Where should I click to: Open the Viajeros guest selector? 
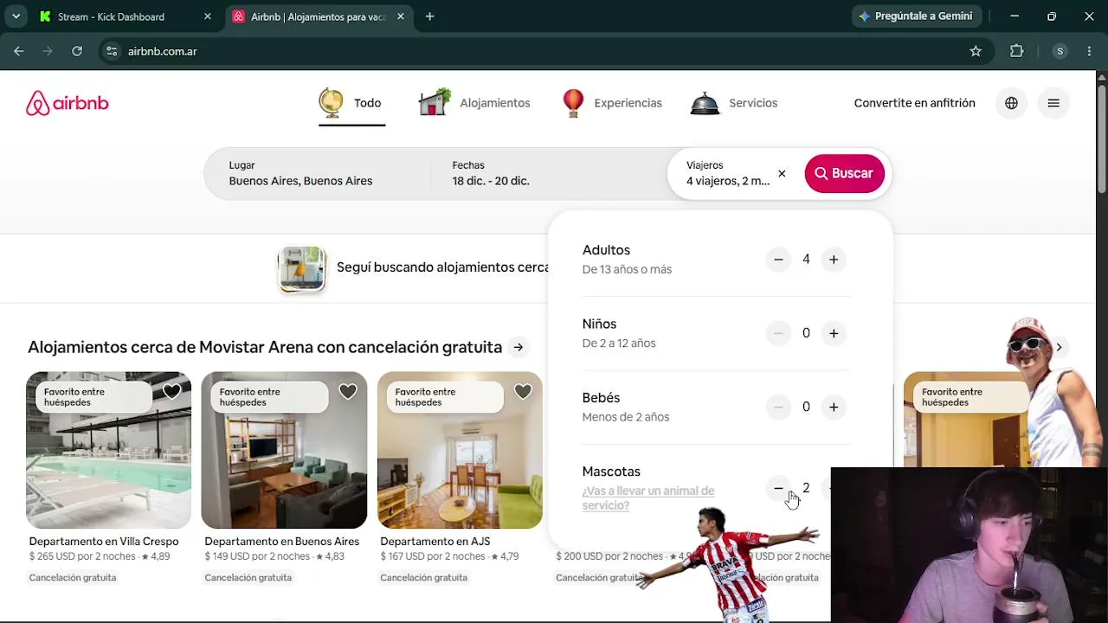pos(728,173)
